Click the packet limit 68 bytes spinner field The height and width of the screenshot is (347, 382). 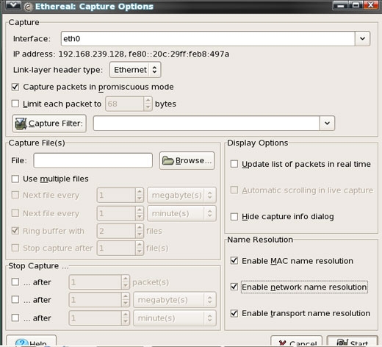coord(129,104)
